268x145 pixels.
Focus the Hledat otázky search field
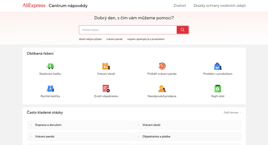(x=128, y=30)
